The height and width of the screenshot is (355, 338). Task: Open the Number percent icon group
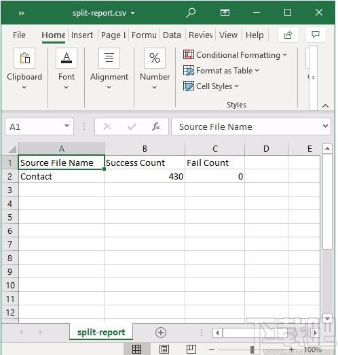pyautogui.click(x=155, y=58)
